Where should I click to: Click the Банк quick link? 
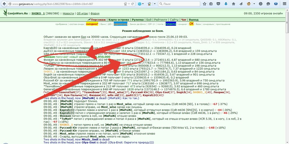coord(103,24)
